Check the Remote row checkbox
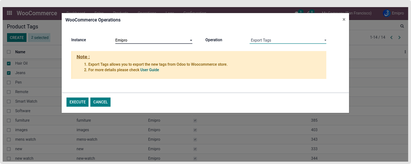The height and width of the screenshot is (164, 411). [9, 92]
